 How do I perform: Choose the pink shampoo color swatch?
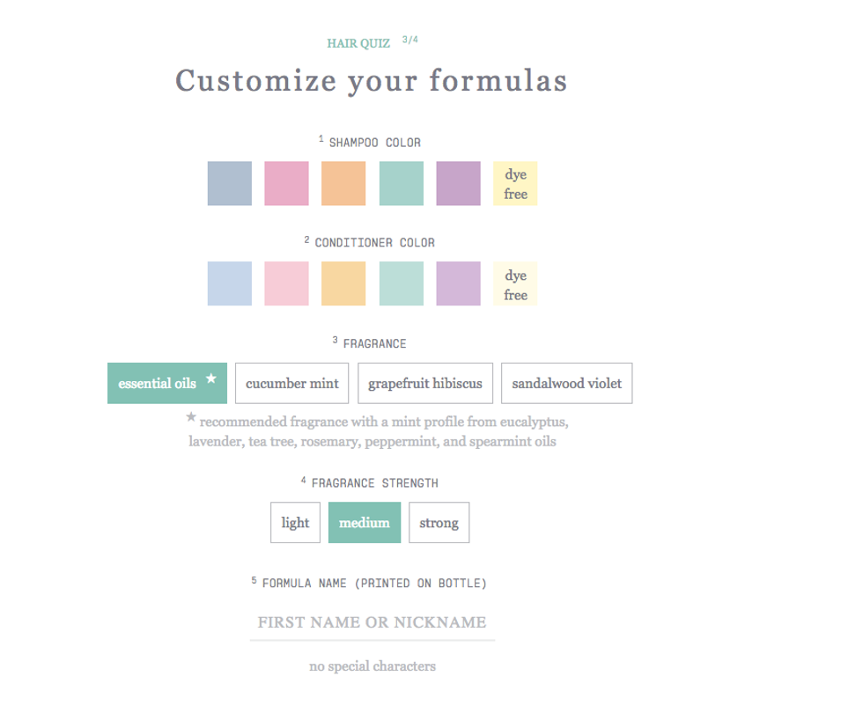point(286,183)
